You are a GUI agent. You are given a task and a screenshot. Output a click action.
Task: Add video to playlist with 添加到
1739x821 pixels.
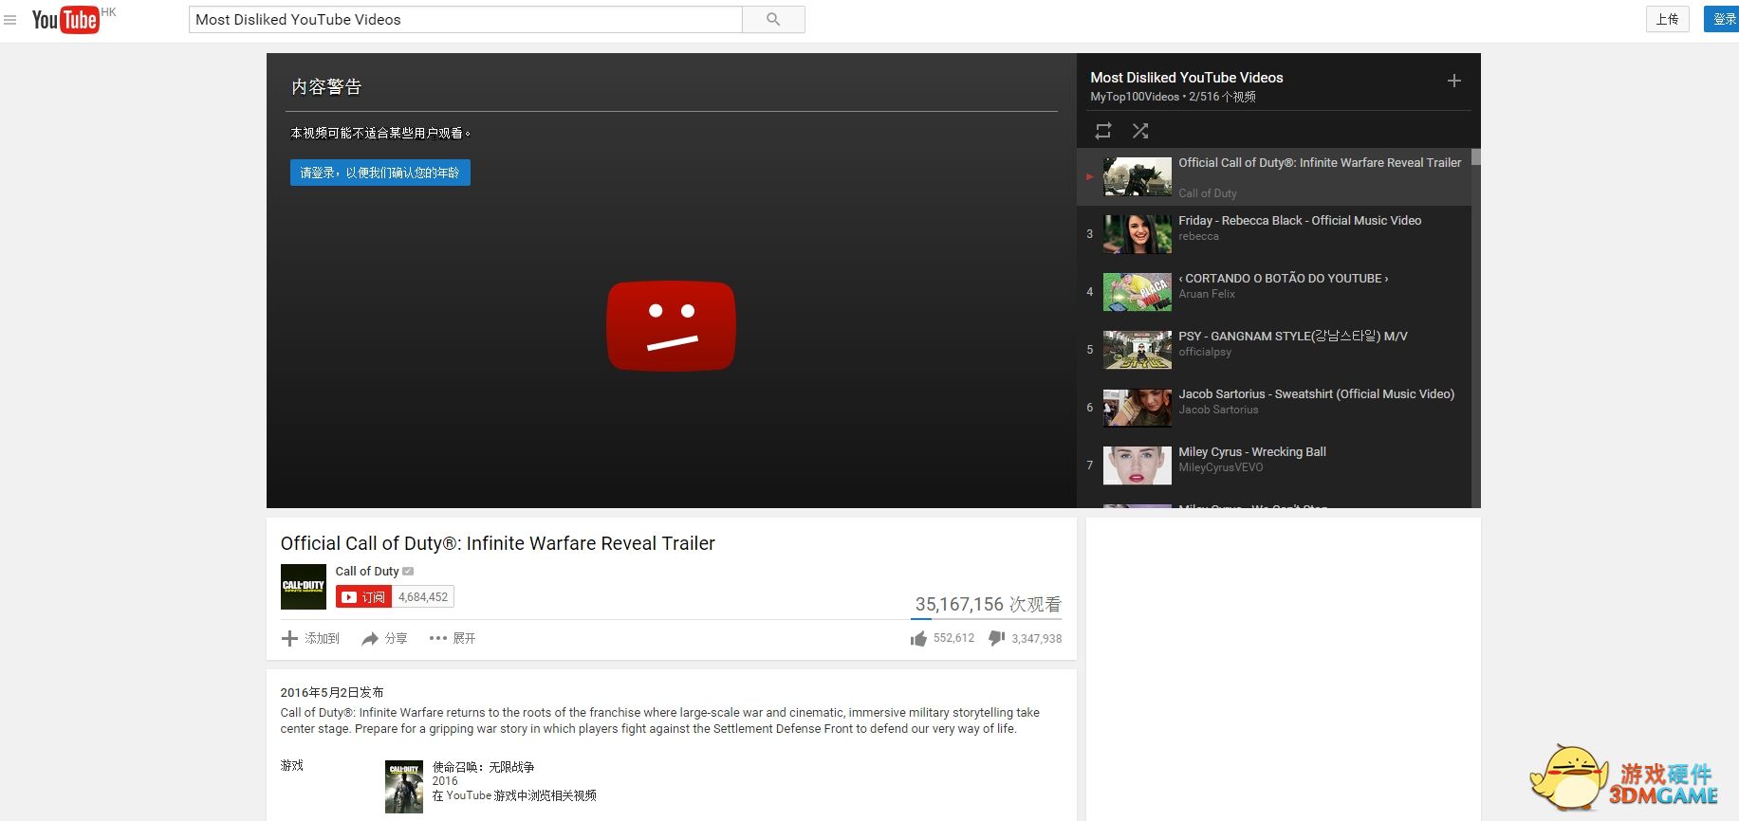coord(310,639)
